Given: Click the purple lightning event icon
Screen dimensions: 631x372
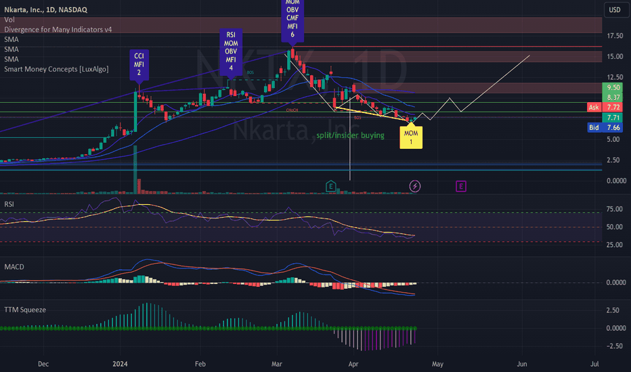Looking at the screenshot, I should (415, 186).
